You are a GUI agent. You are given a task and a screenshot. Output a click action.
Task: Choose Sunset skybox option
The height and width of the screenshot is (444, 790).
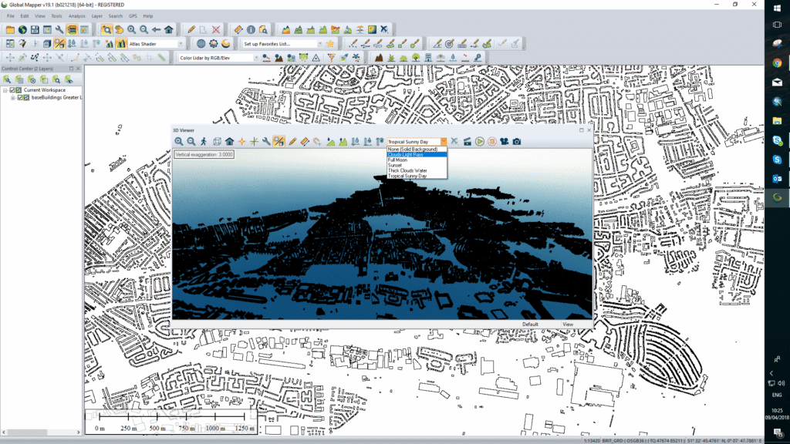click(x=417, y=165)
